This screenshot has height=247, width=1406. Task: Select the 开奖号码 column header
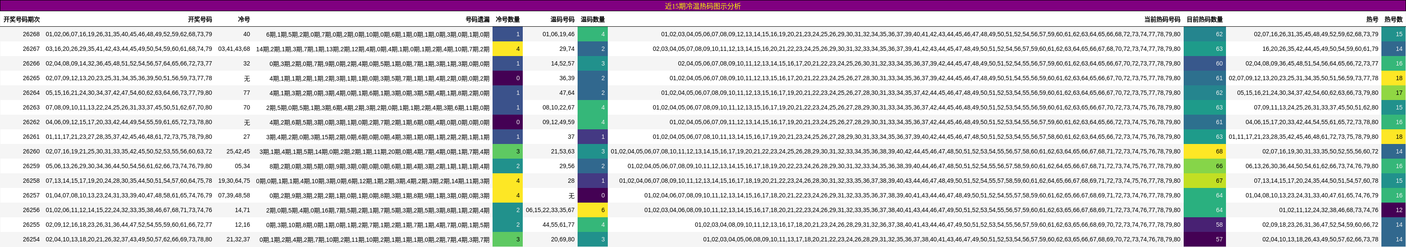(200, 20)
